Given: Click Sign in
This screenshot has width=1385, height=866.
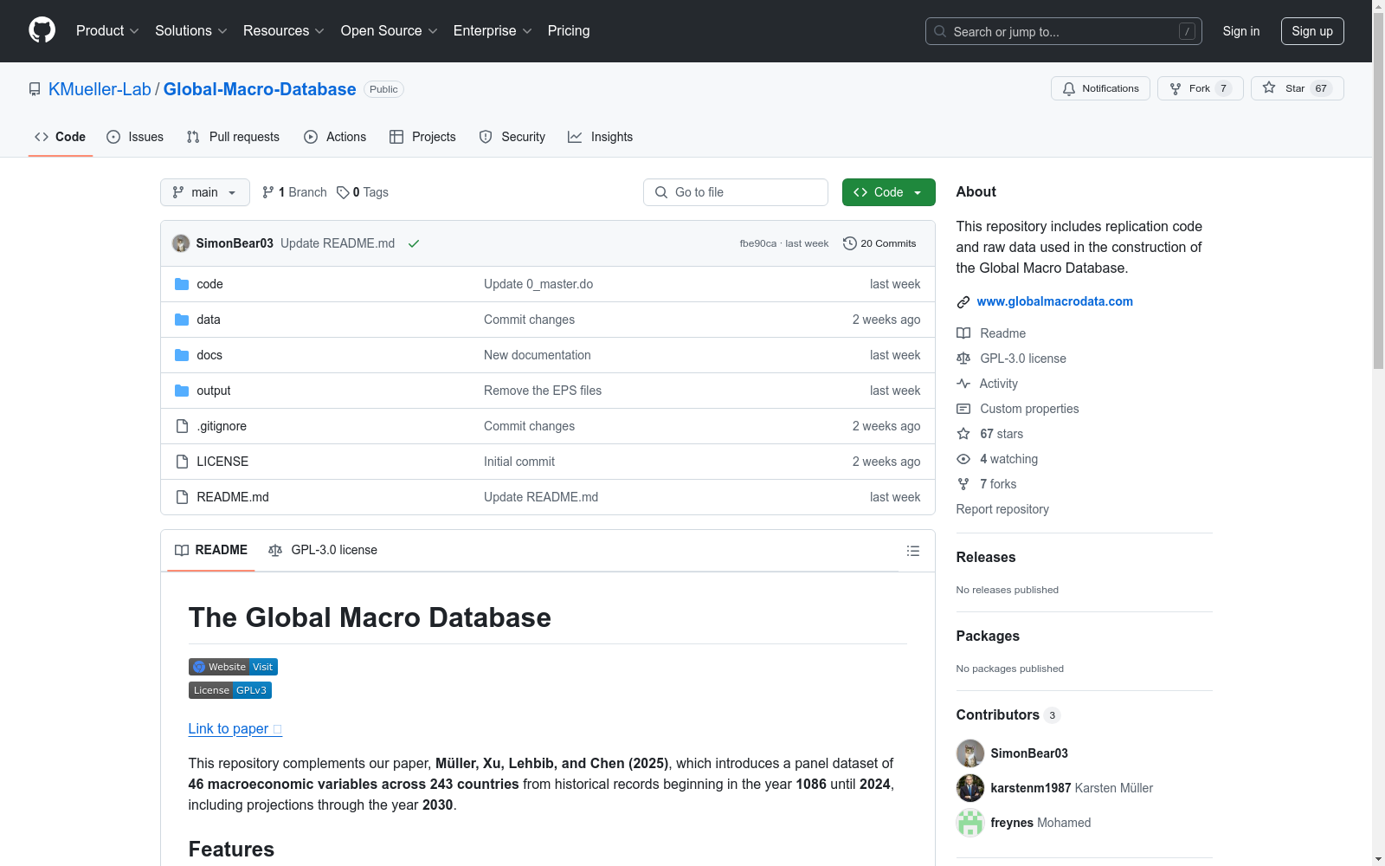Looking at the screenshot, I should coord(1241,31).
